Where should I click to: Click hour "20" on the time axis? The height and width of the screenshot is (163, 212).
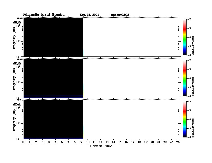click(x=152, y=142)
